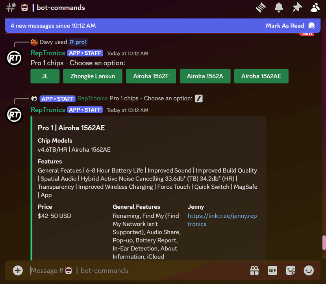The image size is (326, 284).
Task: Click the plus attachment button
Action: [x=18, y=271]
